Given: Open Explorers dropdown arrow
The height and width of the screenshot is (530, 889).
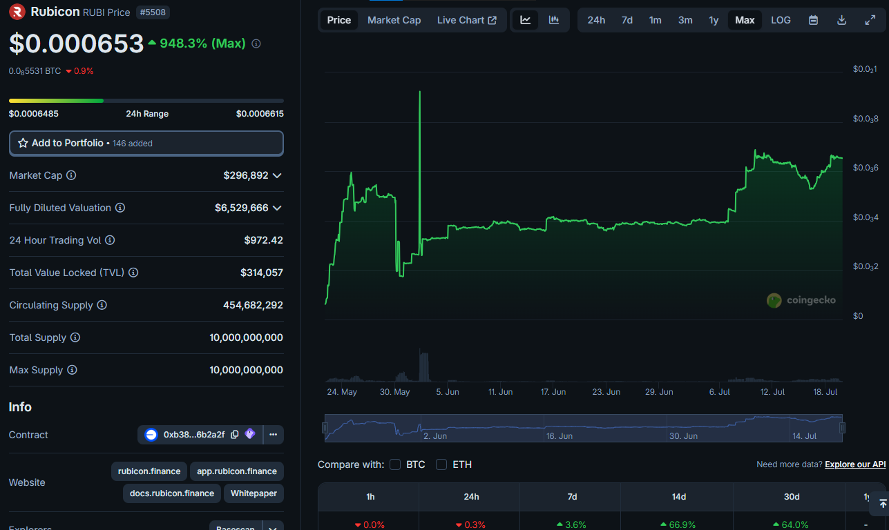Looking at the screenshot, I should point(274,527).
